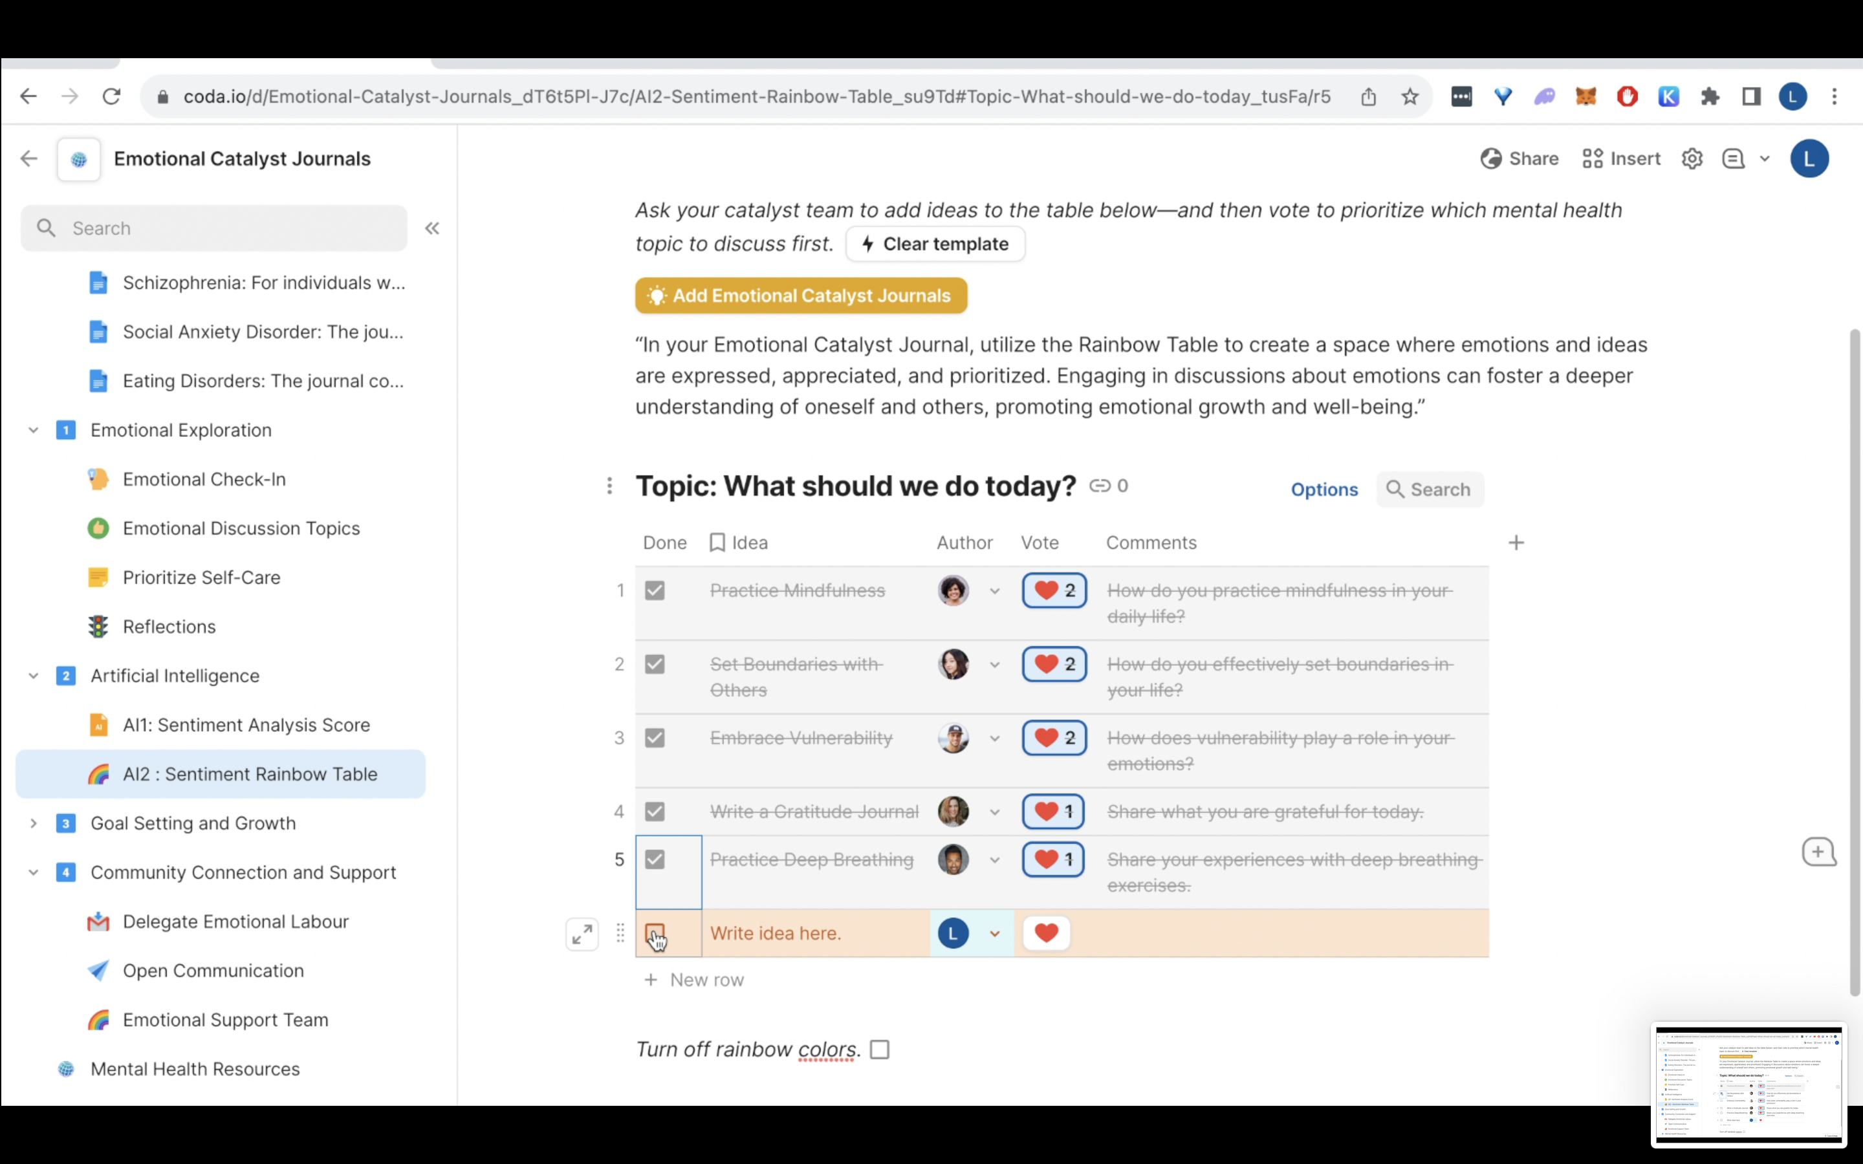The width and height of the screenshot is (1863, 1164).
Task: Expand the new row to full view
Action: (582, 934)
